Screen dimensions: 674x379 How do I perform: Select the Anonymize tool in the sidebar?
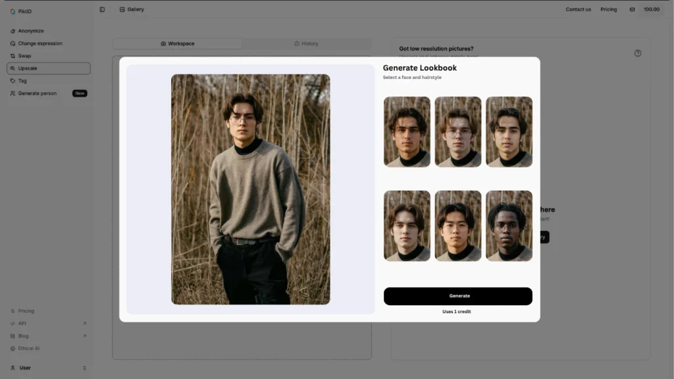31,30
